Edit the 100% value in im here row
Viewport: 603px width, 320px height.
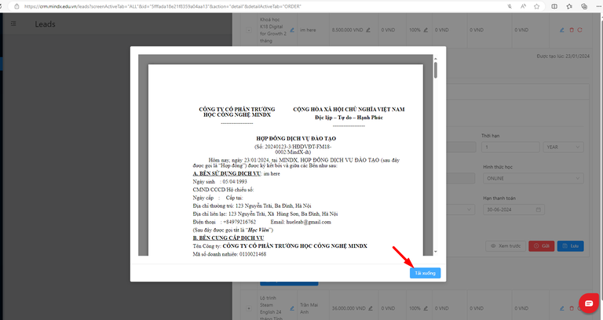(x=426, y=30)
